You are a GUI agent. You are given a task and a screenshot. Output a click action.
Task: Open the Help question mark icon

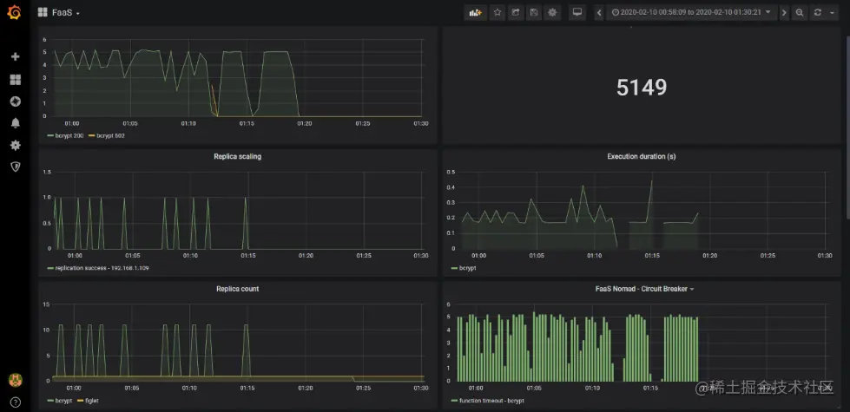[15, 402]
